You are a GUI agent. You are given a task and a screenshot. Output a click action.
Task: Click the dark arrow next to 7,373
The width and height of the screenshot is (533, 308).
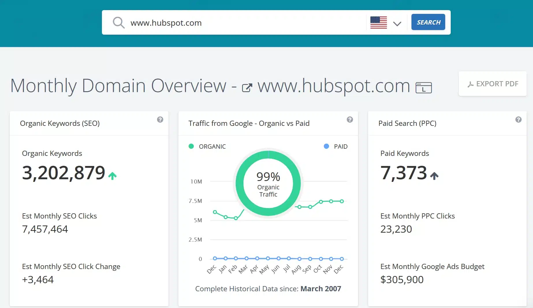pyautogui.click(x=434, y=176)
